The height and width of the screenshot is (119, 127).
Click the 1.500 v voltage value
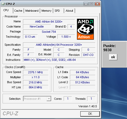[x=66, y=37]
